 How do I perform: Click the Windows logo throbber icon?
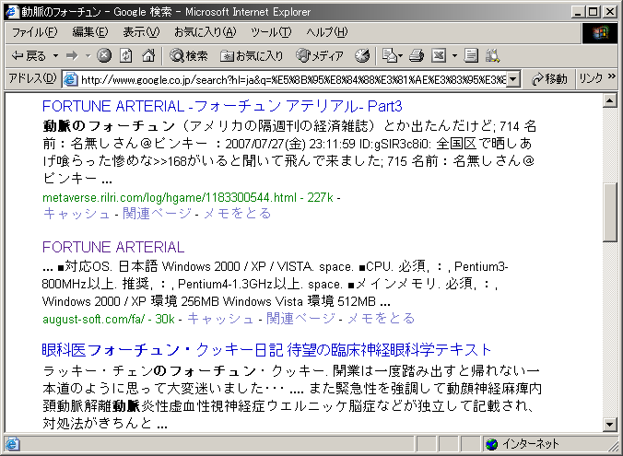(x=600, y=33)
